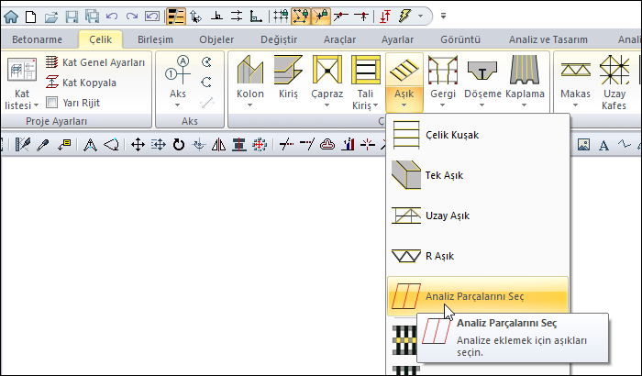Click the text A tool icon

603,145
